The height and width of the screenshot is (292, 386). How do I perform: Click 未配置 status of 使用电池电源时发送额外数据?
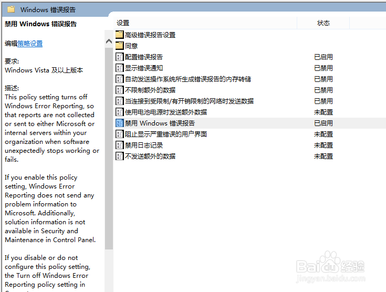pyautogui.click(x=323, y=112)
